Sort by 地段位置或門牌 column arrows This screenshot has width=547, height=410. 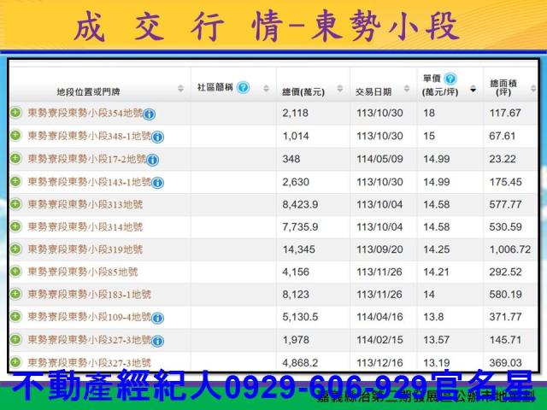click(180, 90)
